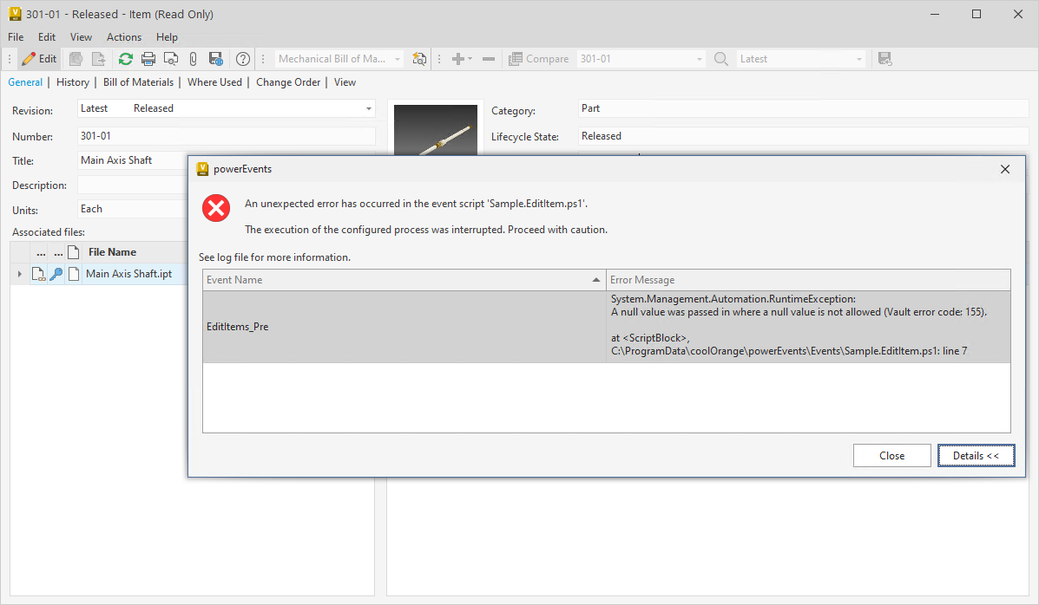This screenshot has height=605, width=1039.
Task: Collapse details with Details << button
Action: click(x=976, y=455)
